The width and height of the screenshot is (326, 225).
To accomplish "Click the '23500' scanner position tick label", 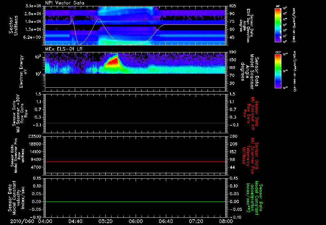I will 35,136.
